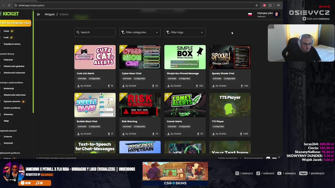The image size is (335, 188).
Task: Click the sidebar scrollbar
Action: [33, 61]
